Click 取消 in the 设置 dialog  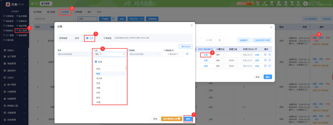point(155,119)
